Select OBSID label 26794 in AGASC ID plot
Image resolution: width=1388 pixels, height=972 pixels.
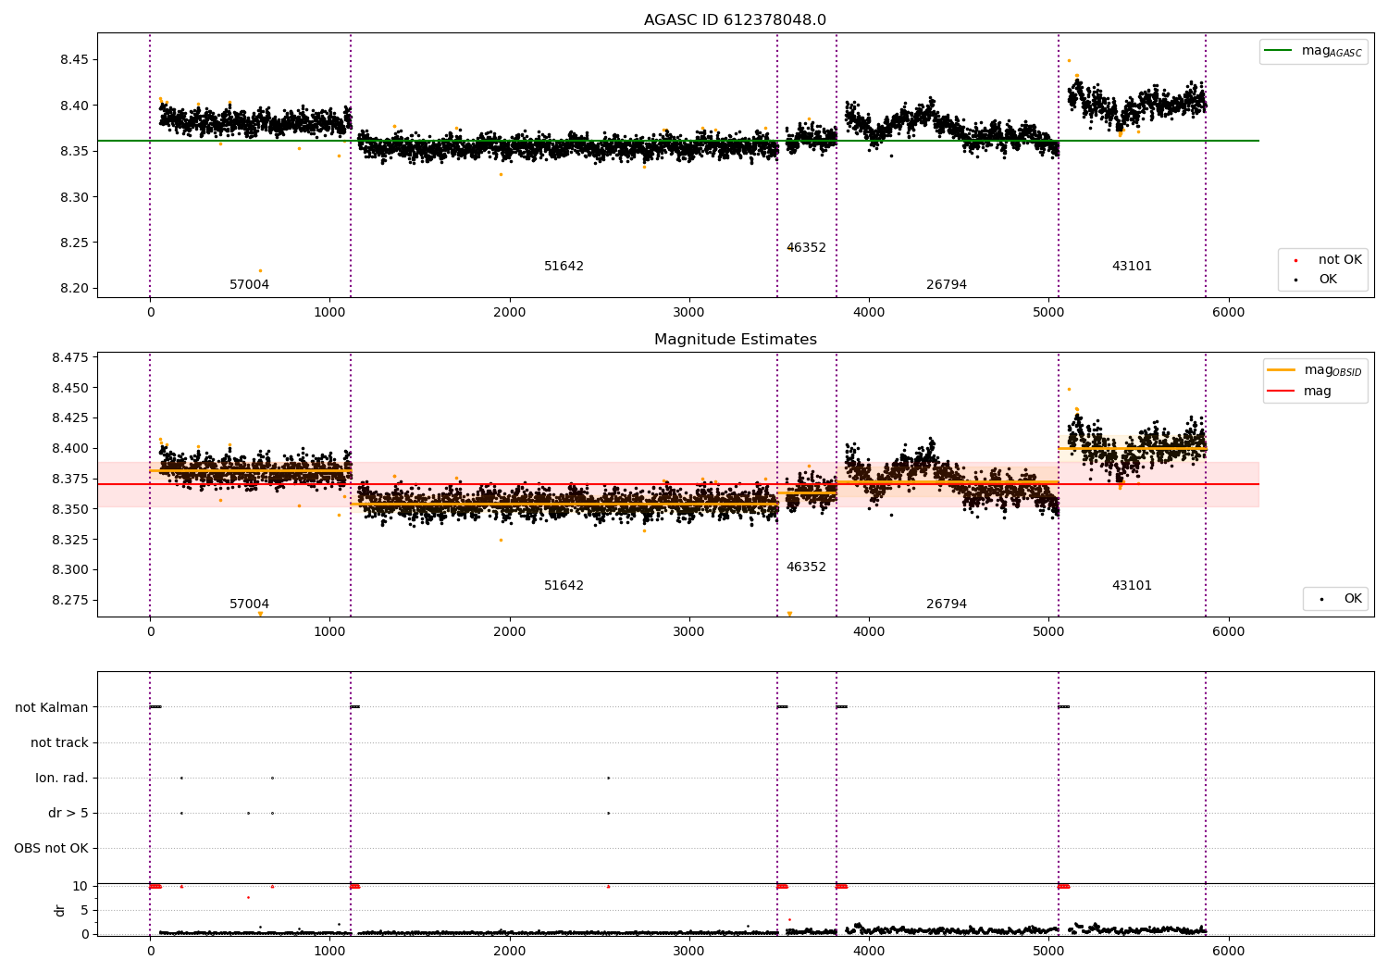pyautogui.click(x=947, y=285)
